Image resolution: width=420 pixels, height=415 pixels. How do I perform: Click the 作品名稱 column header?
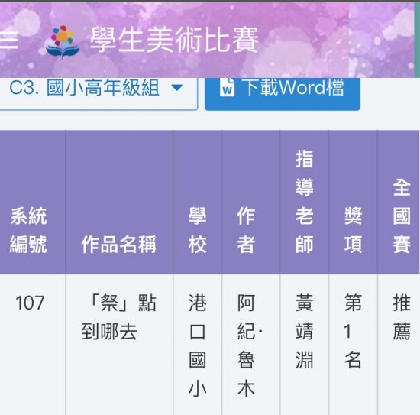119,245
